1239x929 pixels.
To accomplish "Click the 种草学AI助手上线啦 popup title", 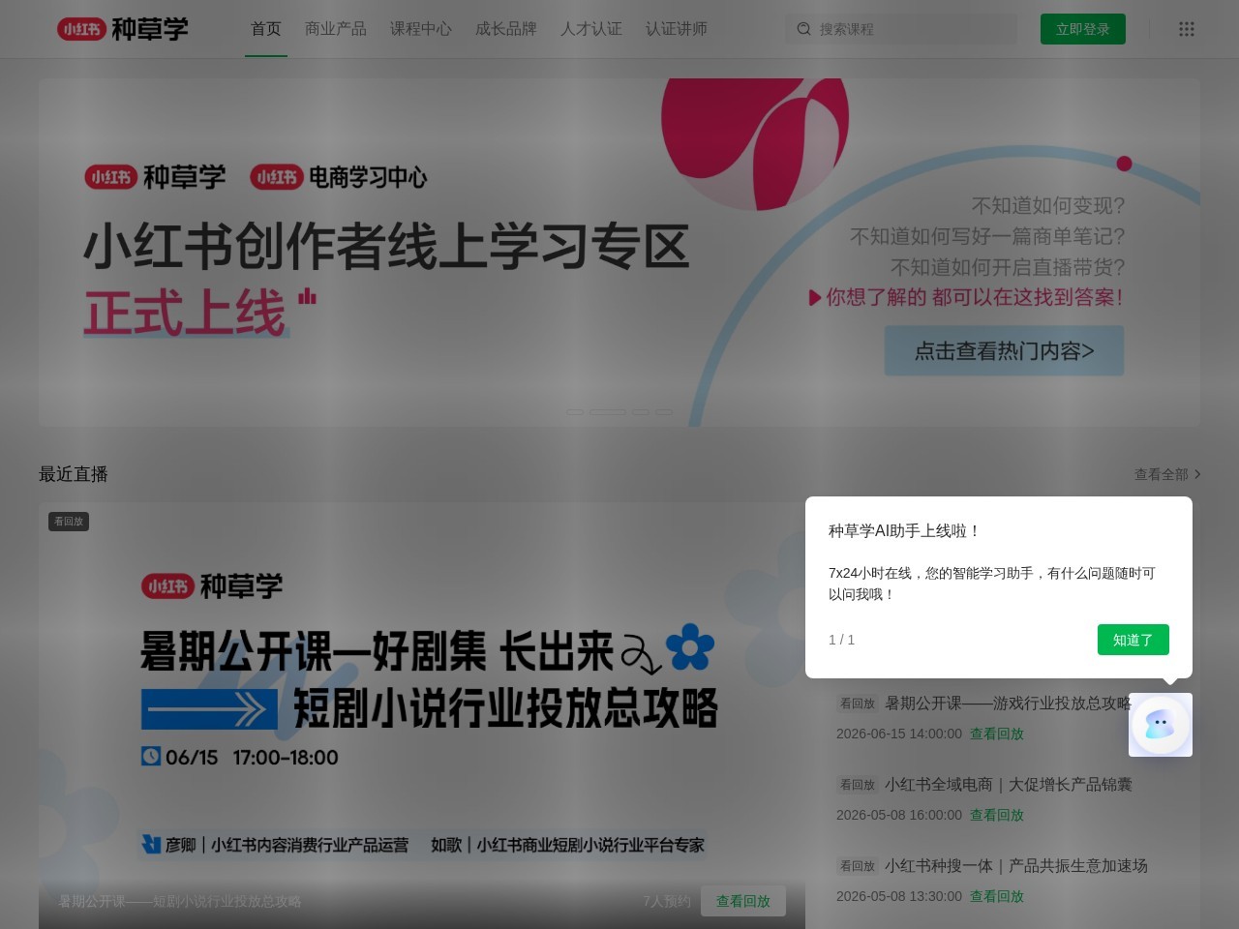I will [x=905, y=530].
